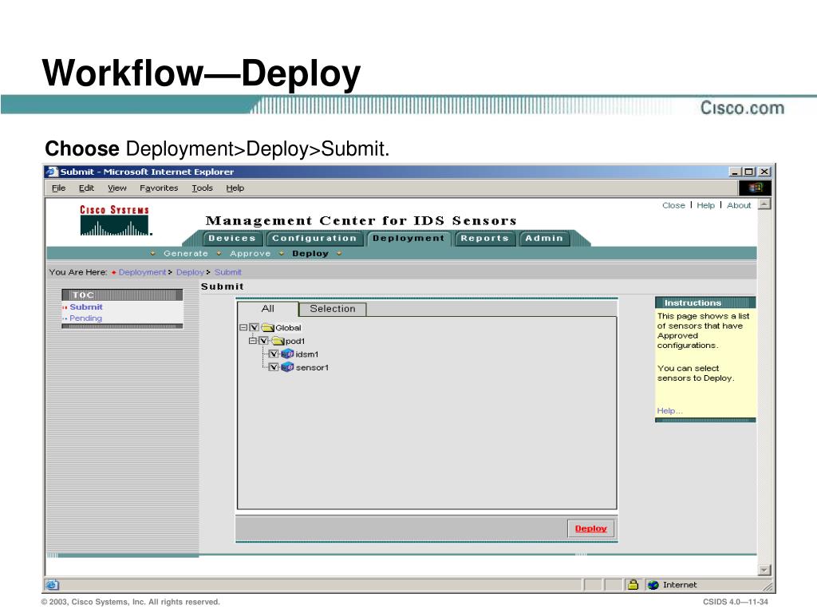Go to the Generate sub-menu option
The height and width of the screenshot is (613, 817).
tap(185, 253)
